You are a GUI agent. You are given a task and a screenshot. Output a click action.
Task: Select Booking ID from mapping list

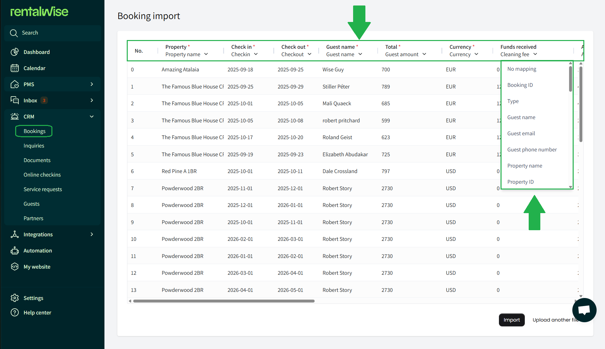pyautogui.click(x=520, y=85)
